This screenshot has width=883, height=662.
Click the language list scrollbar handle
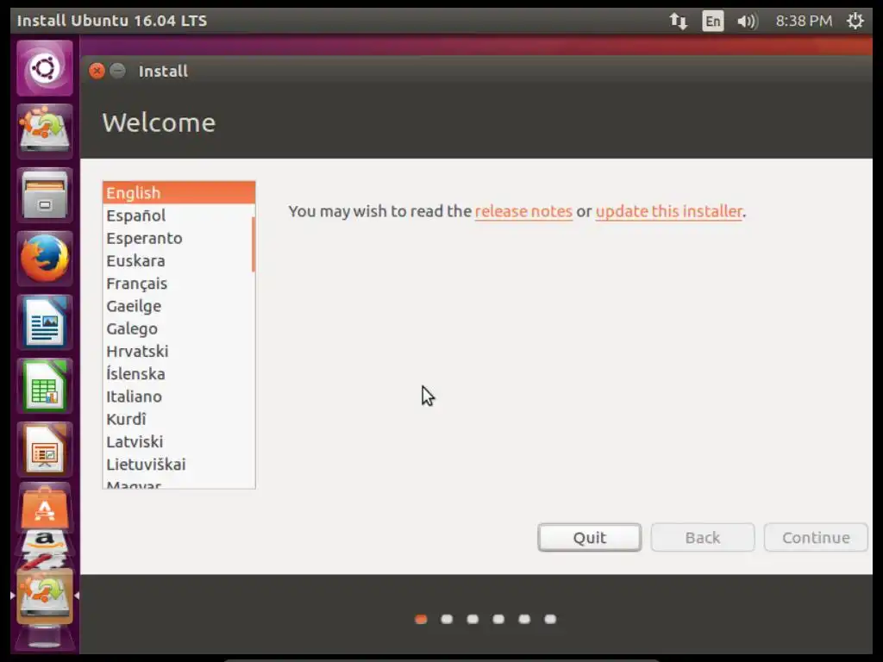tap(254, 244)
